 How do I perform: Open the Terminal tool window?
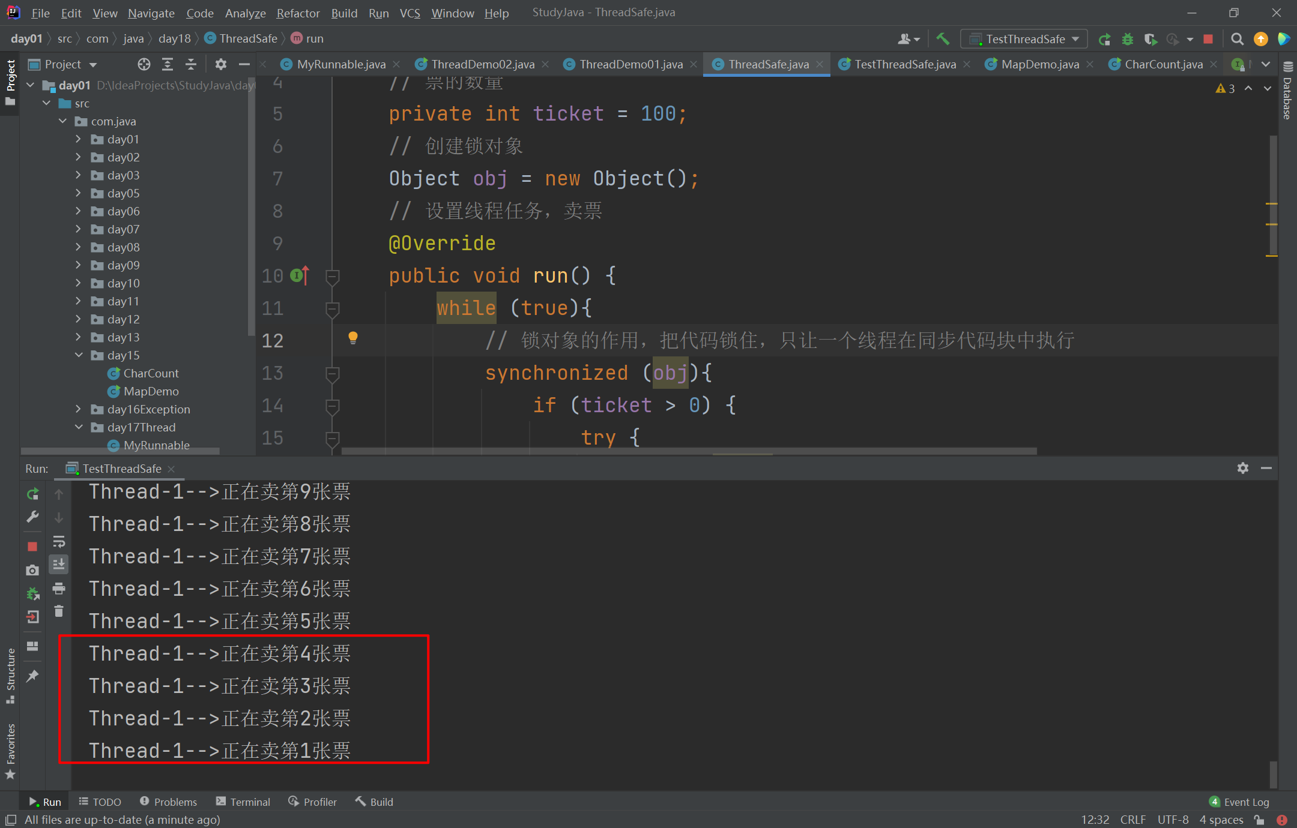point(243,802)
